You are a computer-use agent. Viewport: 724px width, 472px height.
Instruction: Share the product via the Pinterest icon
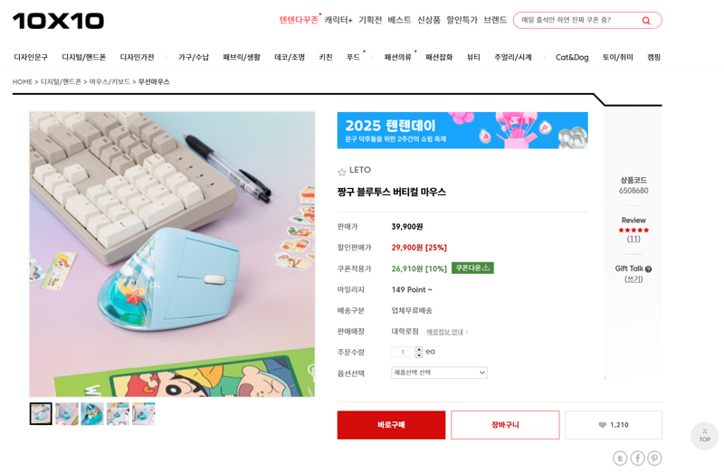tap(654, 458)
